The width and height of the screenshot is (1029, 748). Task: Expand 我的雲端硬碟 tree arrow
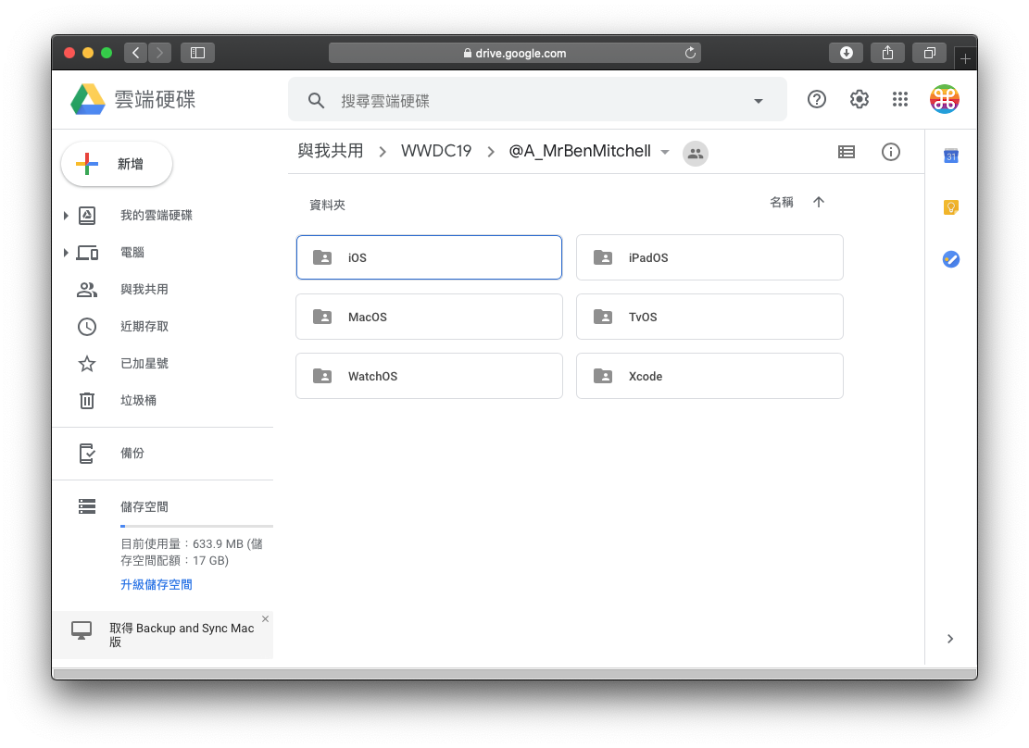click(66, 215)
